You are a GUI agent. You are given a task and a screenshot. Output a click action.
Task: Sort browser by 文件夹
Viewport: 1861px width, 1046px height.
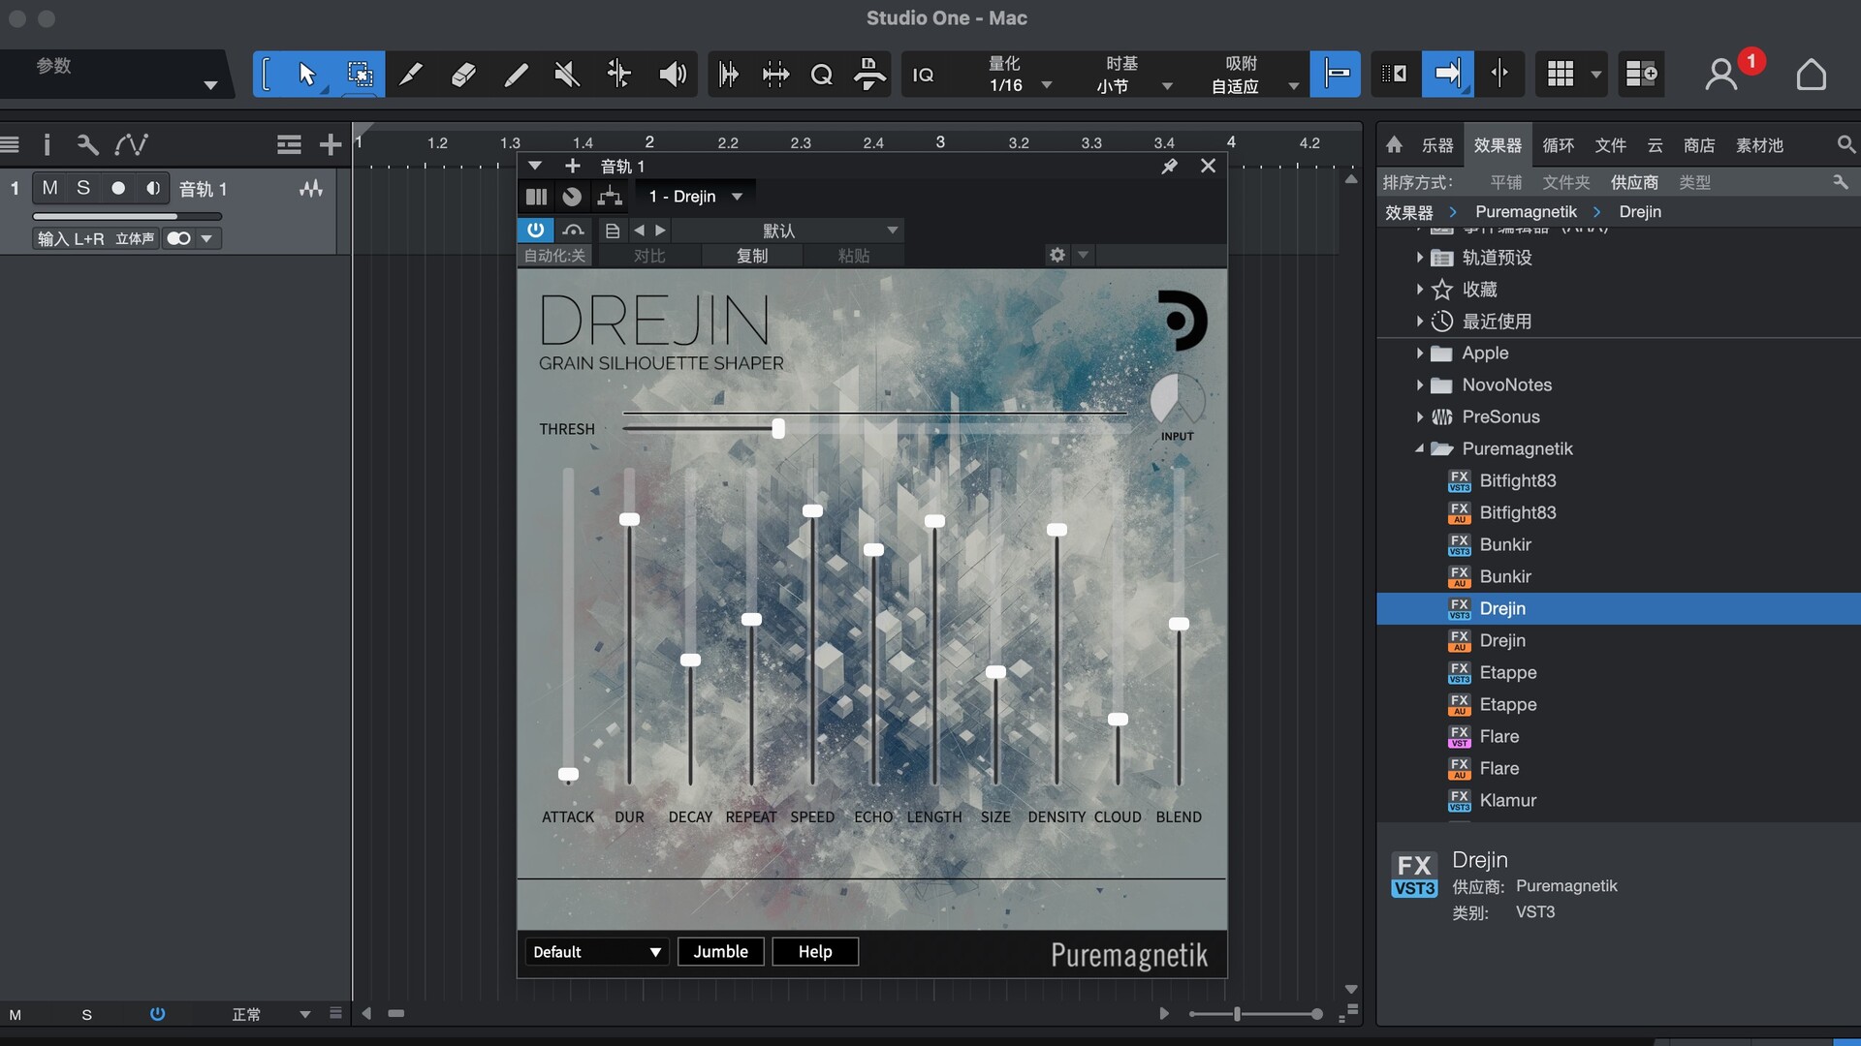(x=1565, y=182)
